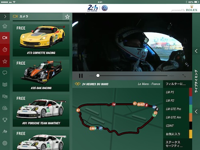Click the red LM P1 color swatch

point(191,92)
